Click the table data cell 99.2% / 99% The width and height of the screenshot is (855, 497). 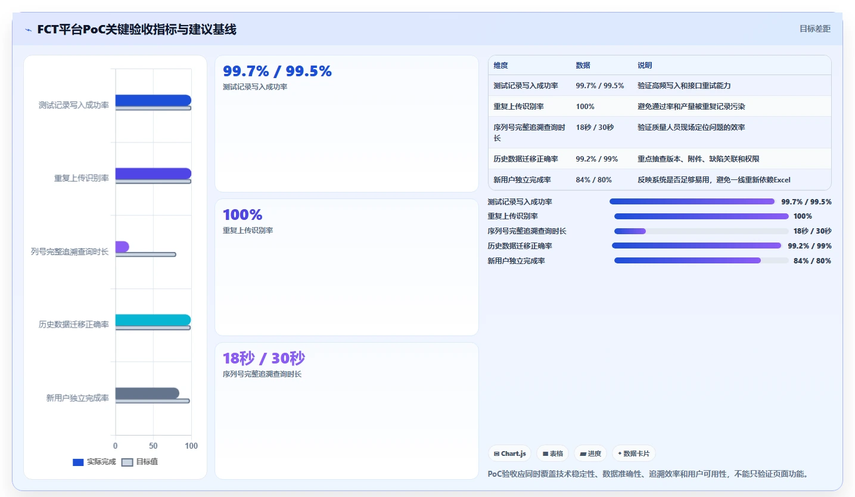597,159
